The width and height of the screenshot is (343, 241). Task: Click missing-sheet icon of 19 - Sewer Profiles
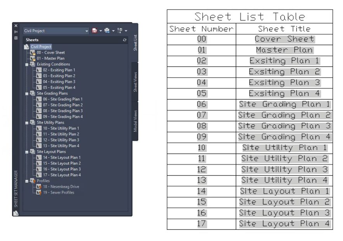coord(39,193)
